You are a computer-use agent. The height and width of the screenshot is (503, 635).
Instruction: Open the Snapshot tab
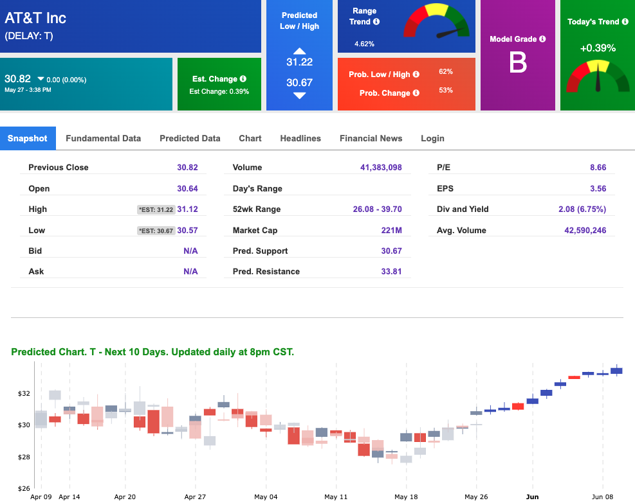click(x=28, y=138)
